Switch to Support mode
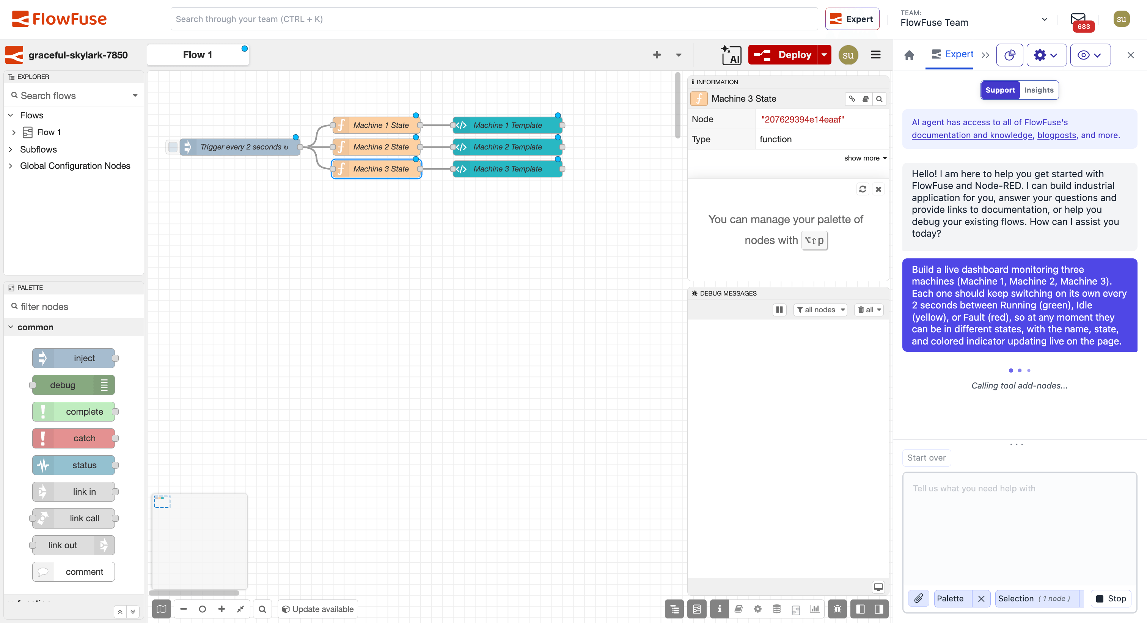This screenshot has height=623, width=1147. pos(1000,90)
